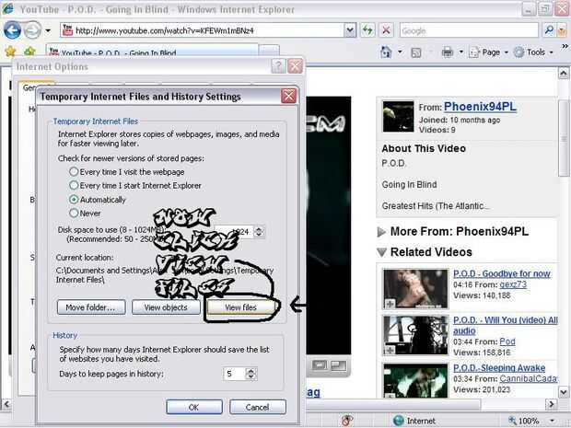Select the 'Automatically' radio option
The image size is (571, 428).
point(98,200)
